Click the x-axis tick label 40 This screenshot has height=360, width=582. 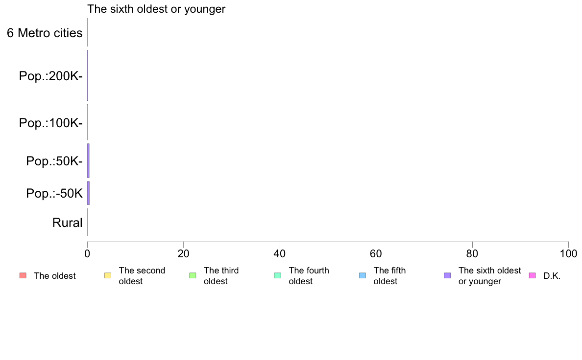280,253
